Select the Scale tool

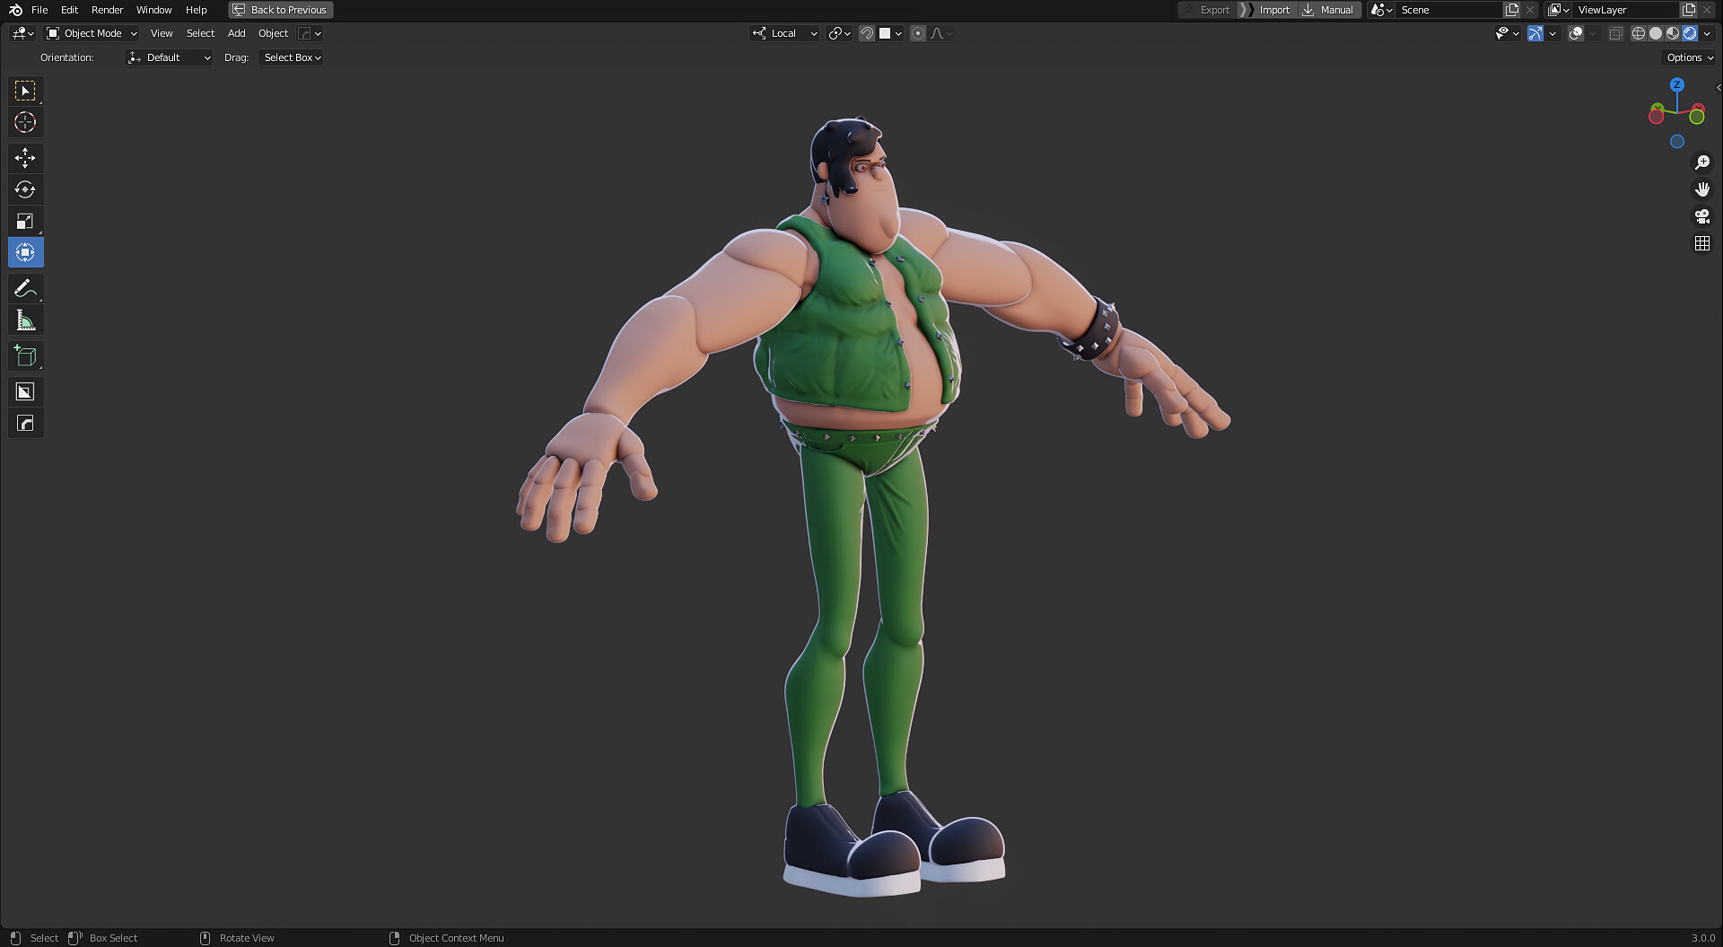[25, 221]
